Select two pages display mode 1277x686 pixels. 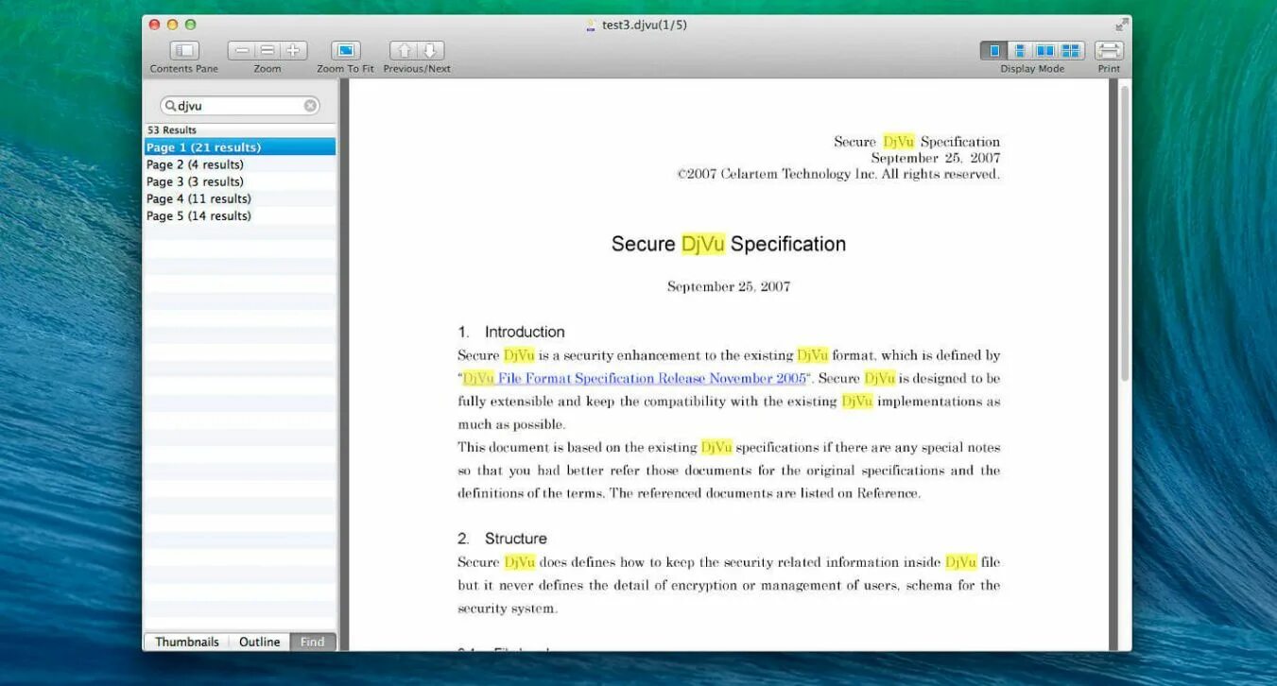(x=1045, y=50)
